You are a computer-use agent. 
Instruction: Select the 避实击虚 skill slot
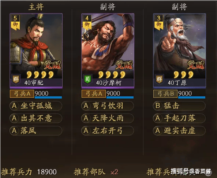(179, 131)
